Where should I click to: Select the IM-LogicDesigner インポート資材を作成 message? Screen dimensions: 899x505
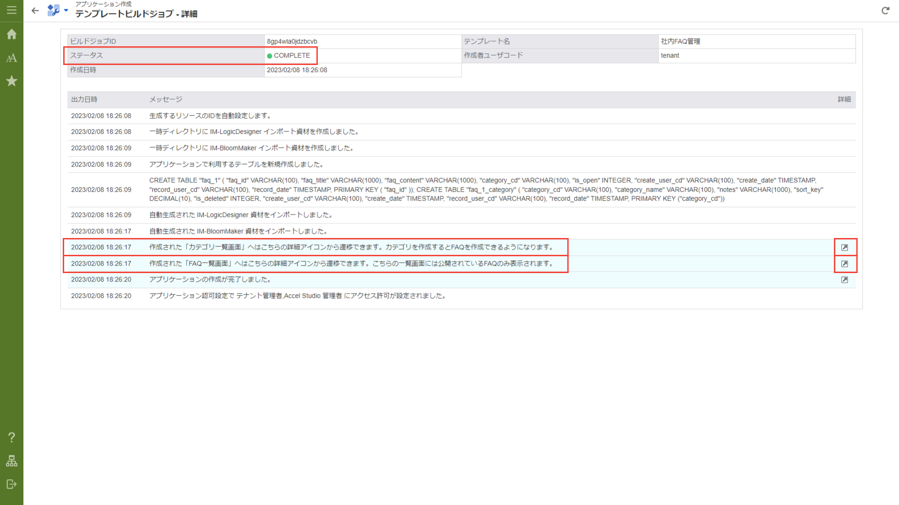255,132
